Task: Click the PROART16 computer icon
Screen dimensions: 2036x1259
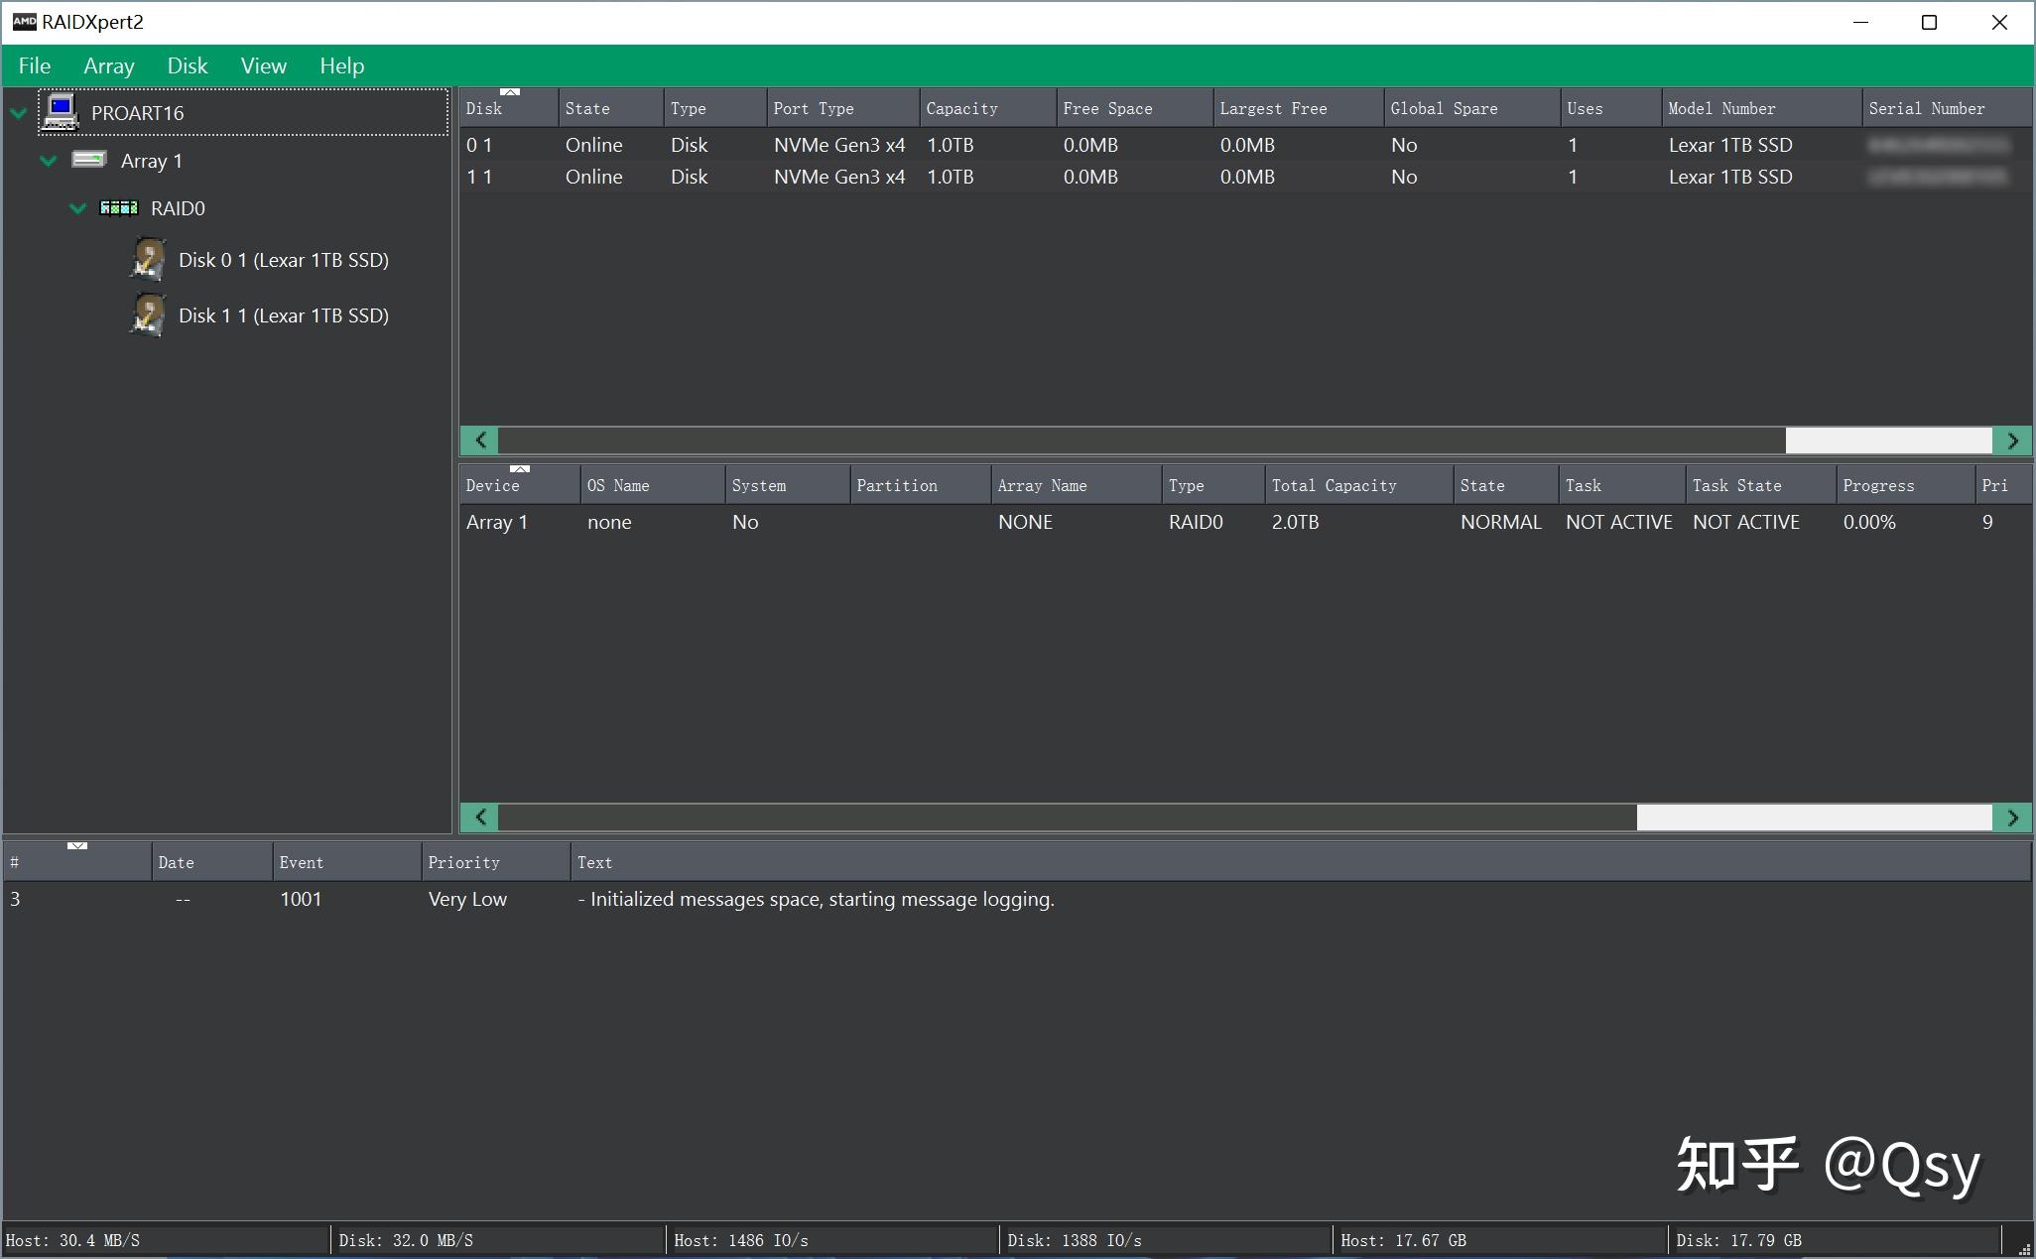Action: [x=61, y=112]
